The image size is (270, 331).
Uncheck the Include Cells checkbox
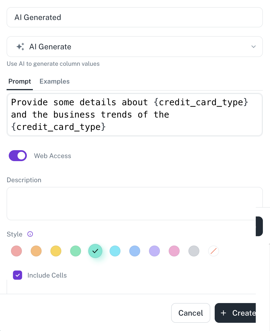18,275
